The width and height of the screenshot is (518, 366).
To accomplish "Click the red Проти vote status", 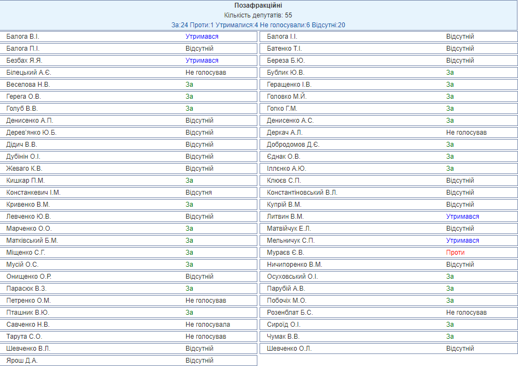I will [455, 253].
